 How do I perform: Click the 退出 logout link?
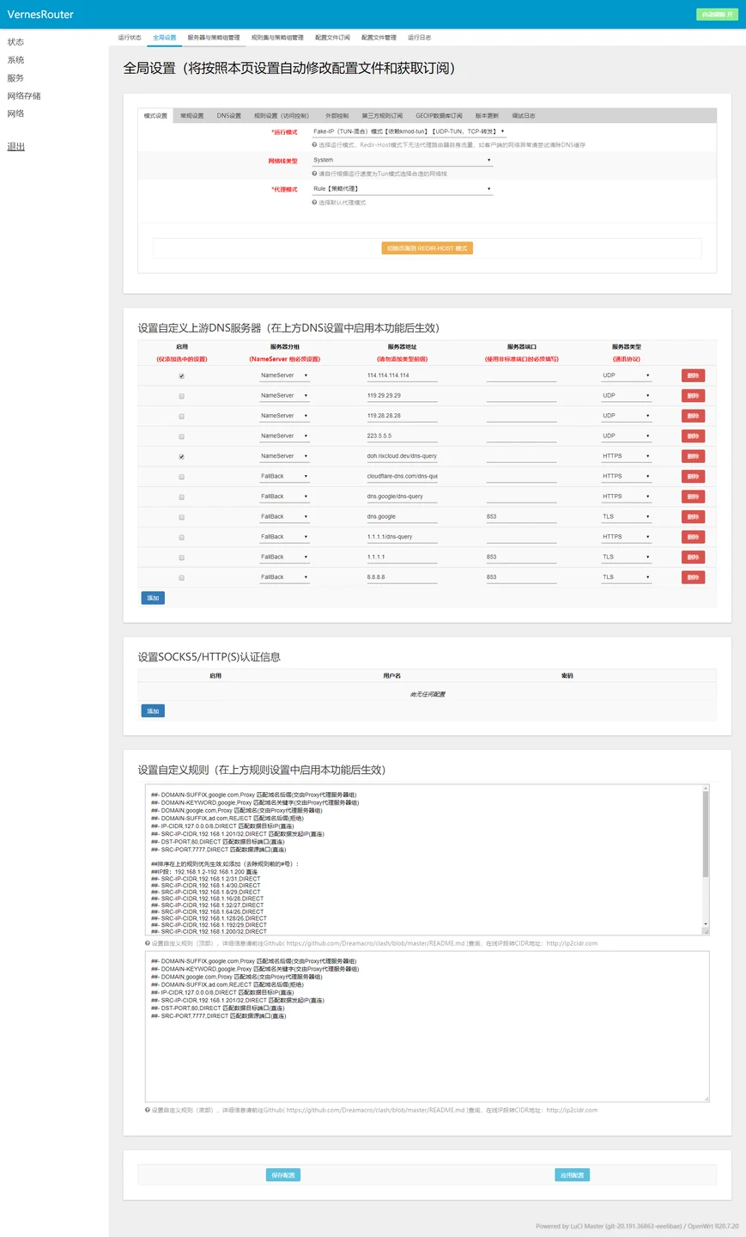(15, 147)
